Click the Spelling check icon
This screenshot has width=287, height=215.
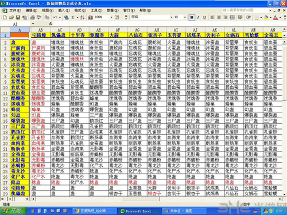coord(39,17)
